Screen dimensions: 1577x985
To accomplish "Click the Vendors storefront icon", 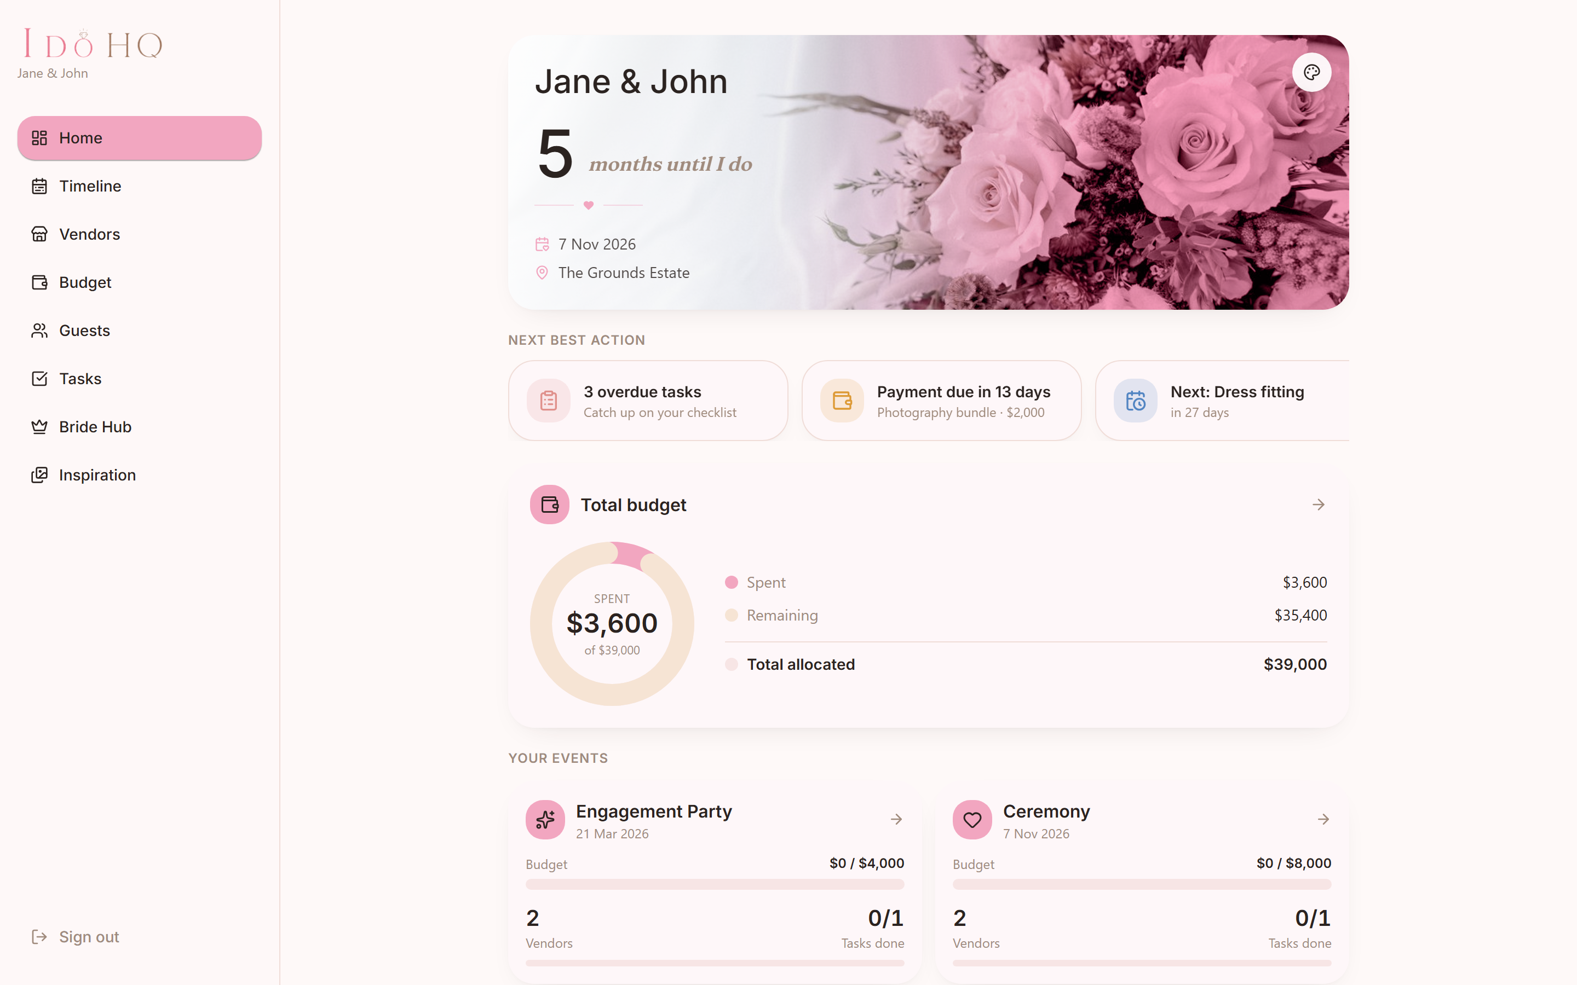I will tap(39, 235).
